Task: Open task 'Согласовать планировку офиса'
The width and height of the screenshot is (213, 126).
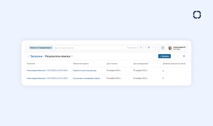Action: tap(86, 78)
